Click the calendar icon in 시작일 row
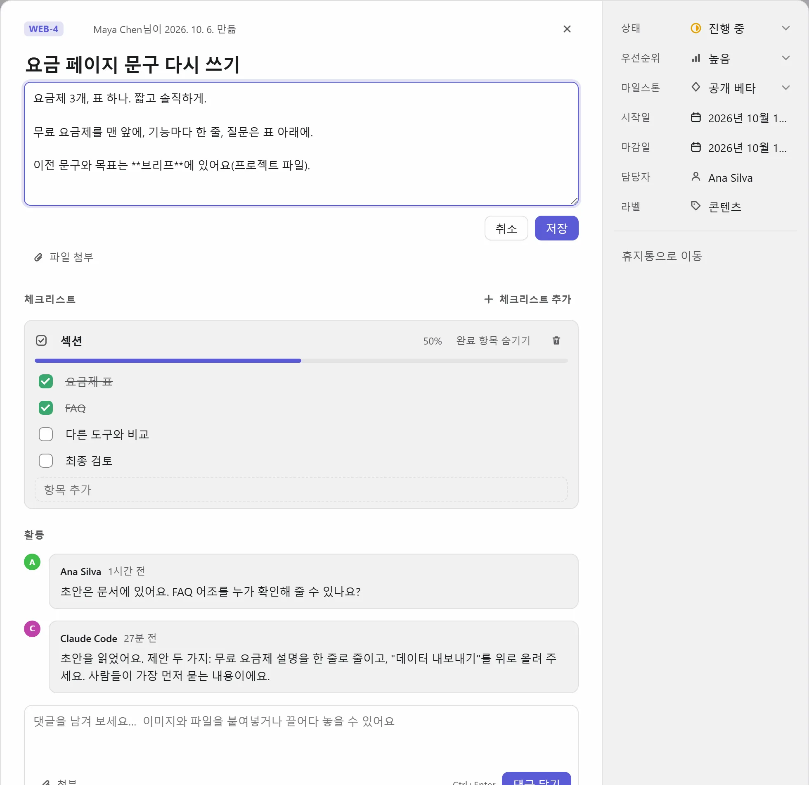Screen dimensions: 809x785 [696, 117]
